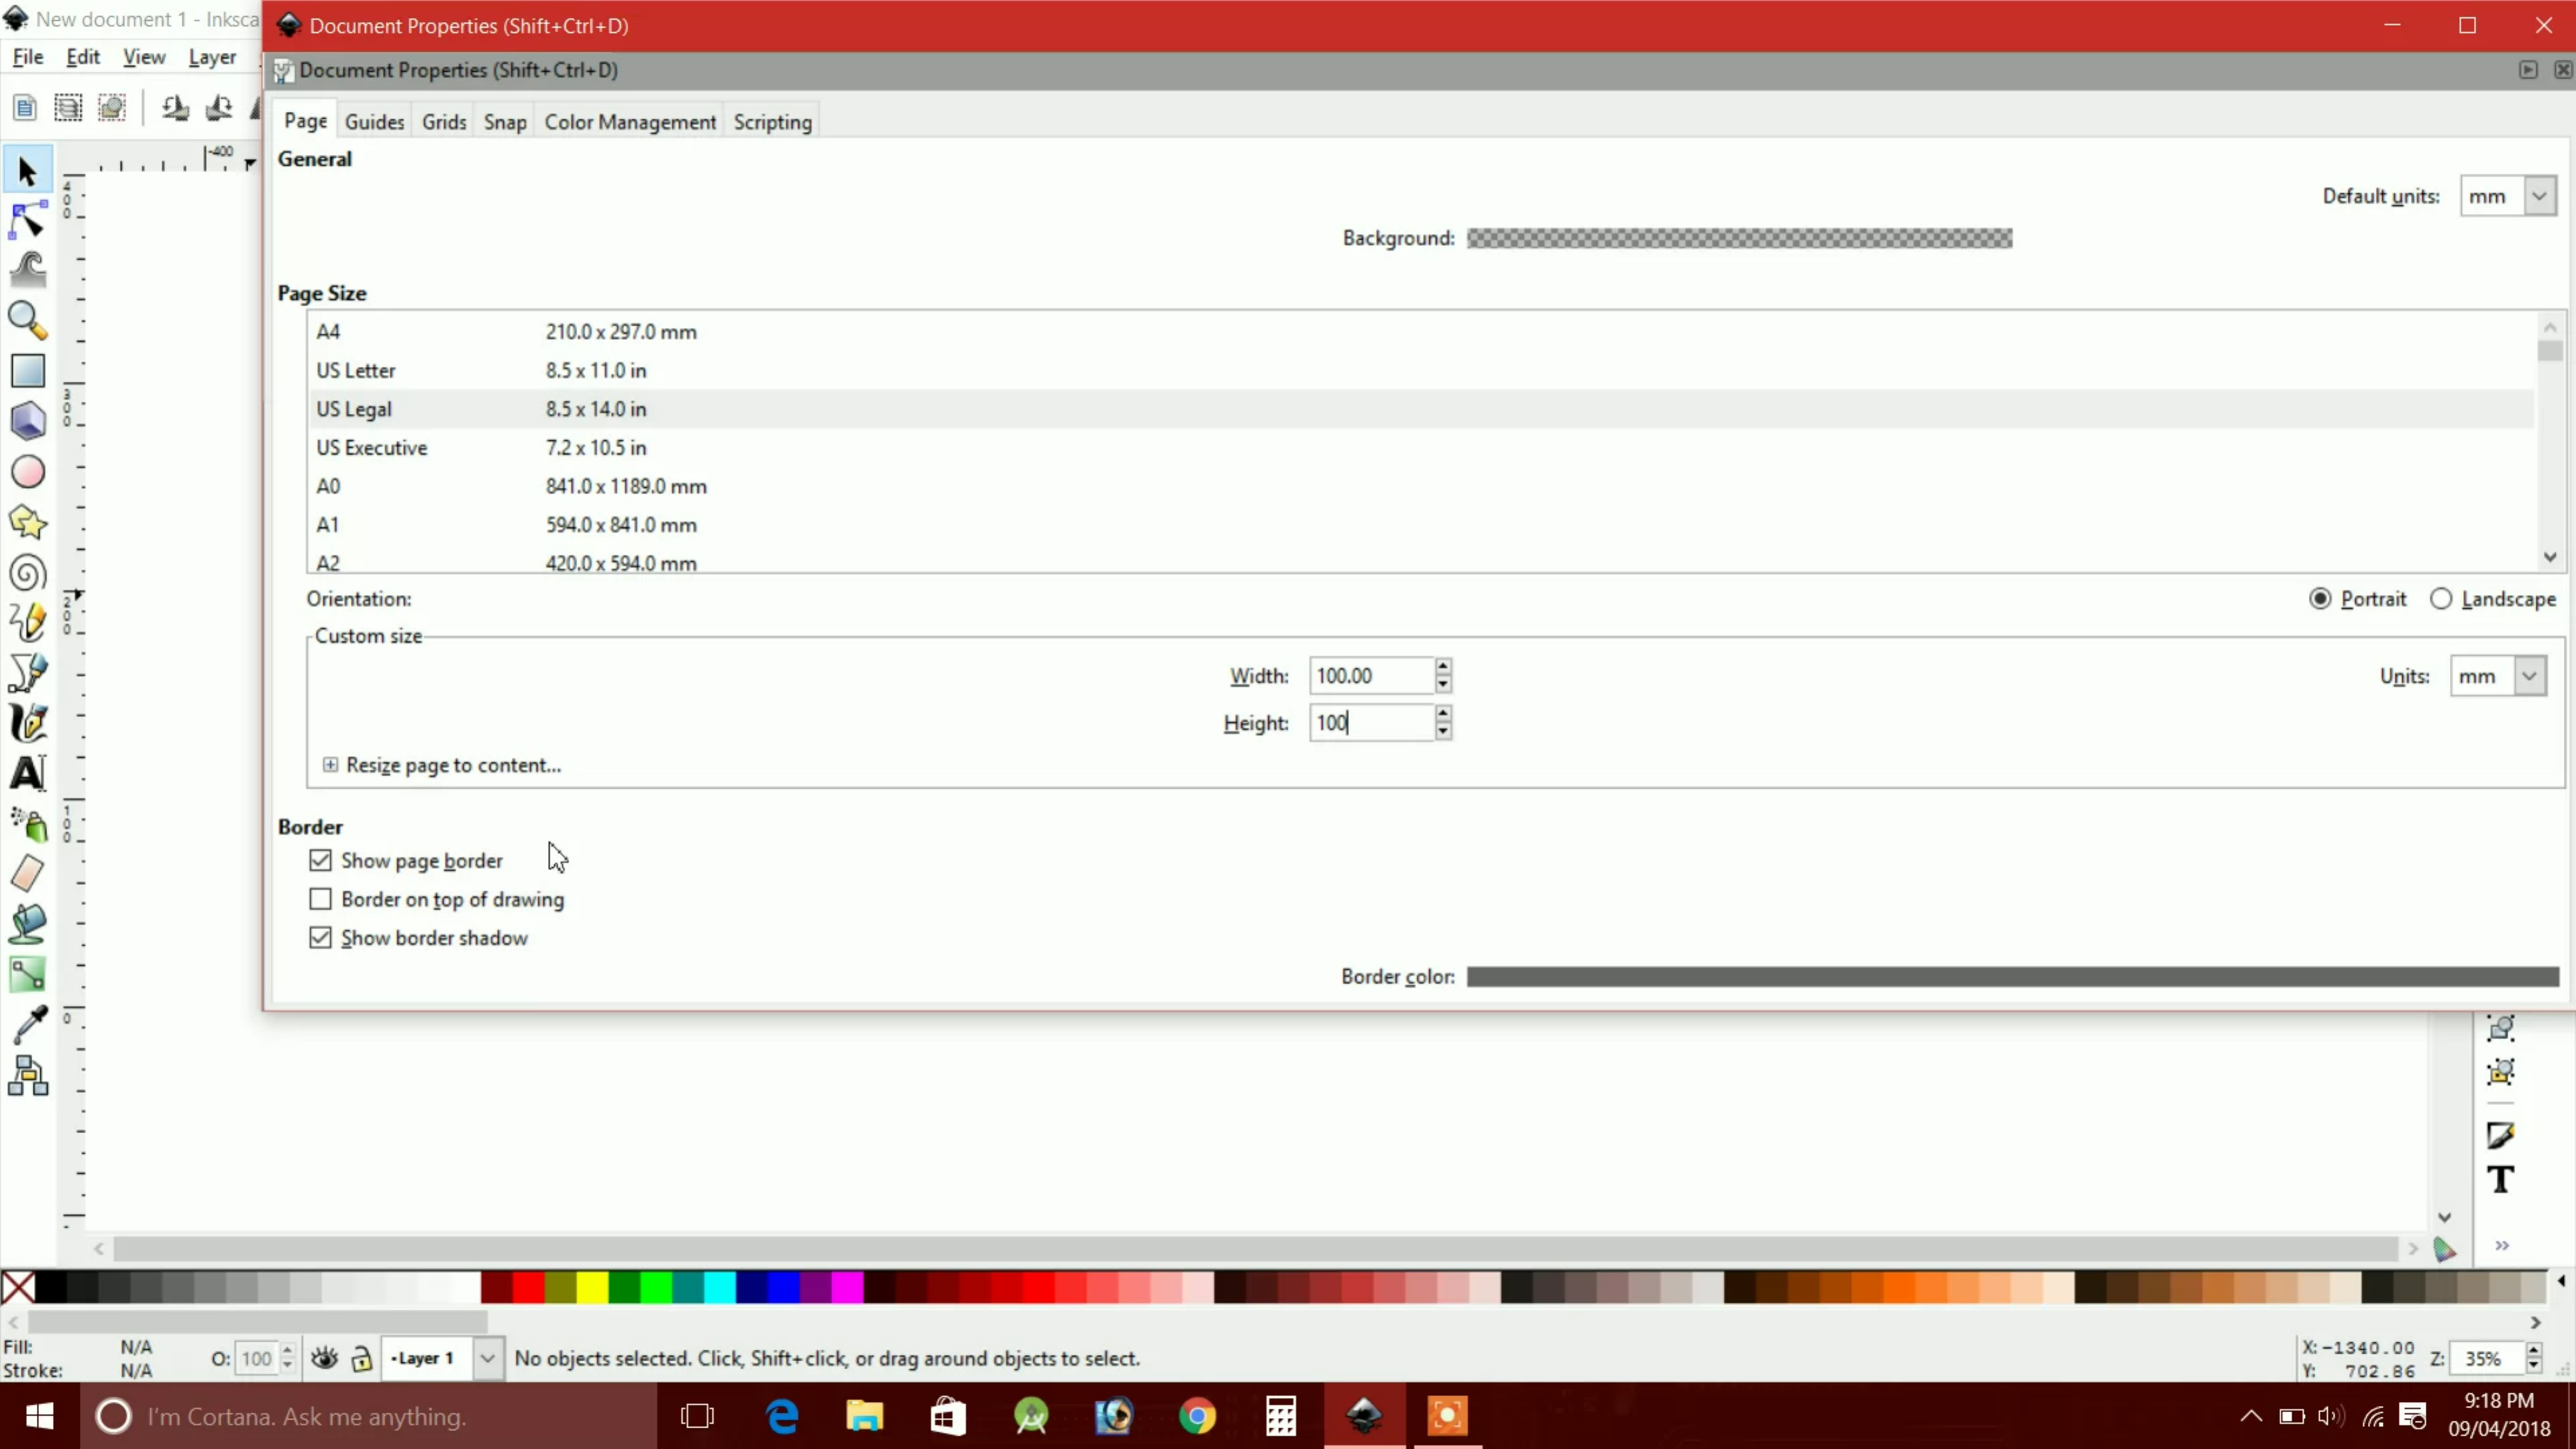Open Custom size Units dropdown
This screenshot has width=2576, height=1449.
[2529, 676]
